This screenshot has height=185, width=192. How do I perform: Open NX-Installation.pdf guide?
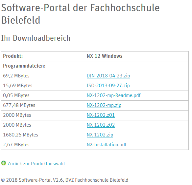tap(107, 145)
